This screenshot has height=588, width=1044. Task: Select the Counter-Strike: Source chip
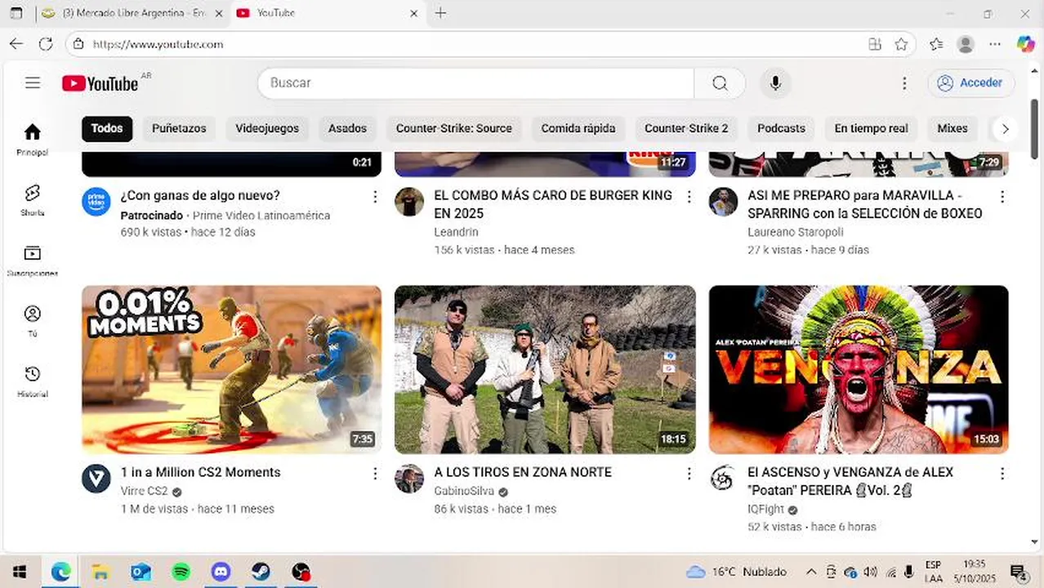(454, 128)
